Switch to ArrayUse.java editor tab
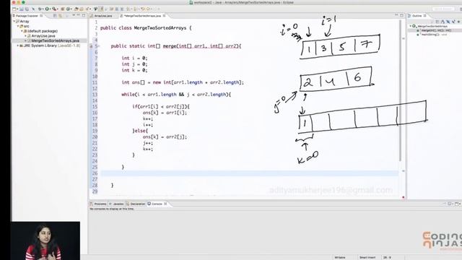 click(103, 16)
